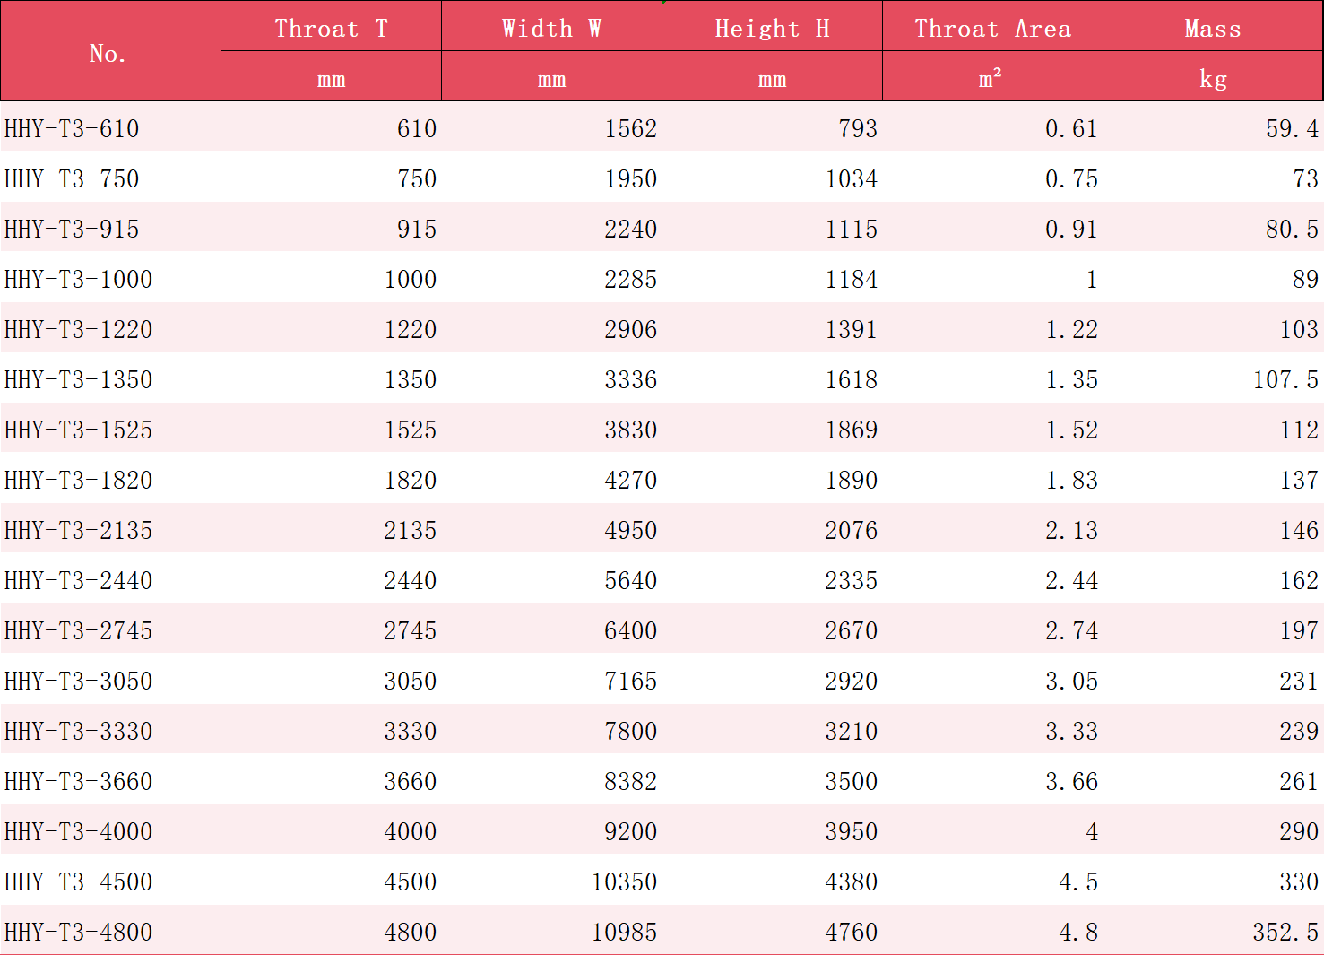
Task: Select the height value 1869
Action: pos(851,430)
